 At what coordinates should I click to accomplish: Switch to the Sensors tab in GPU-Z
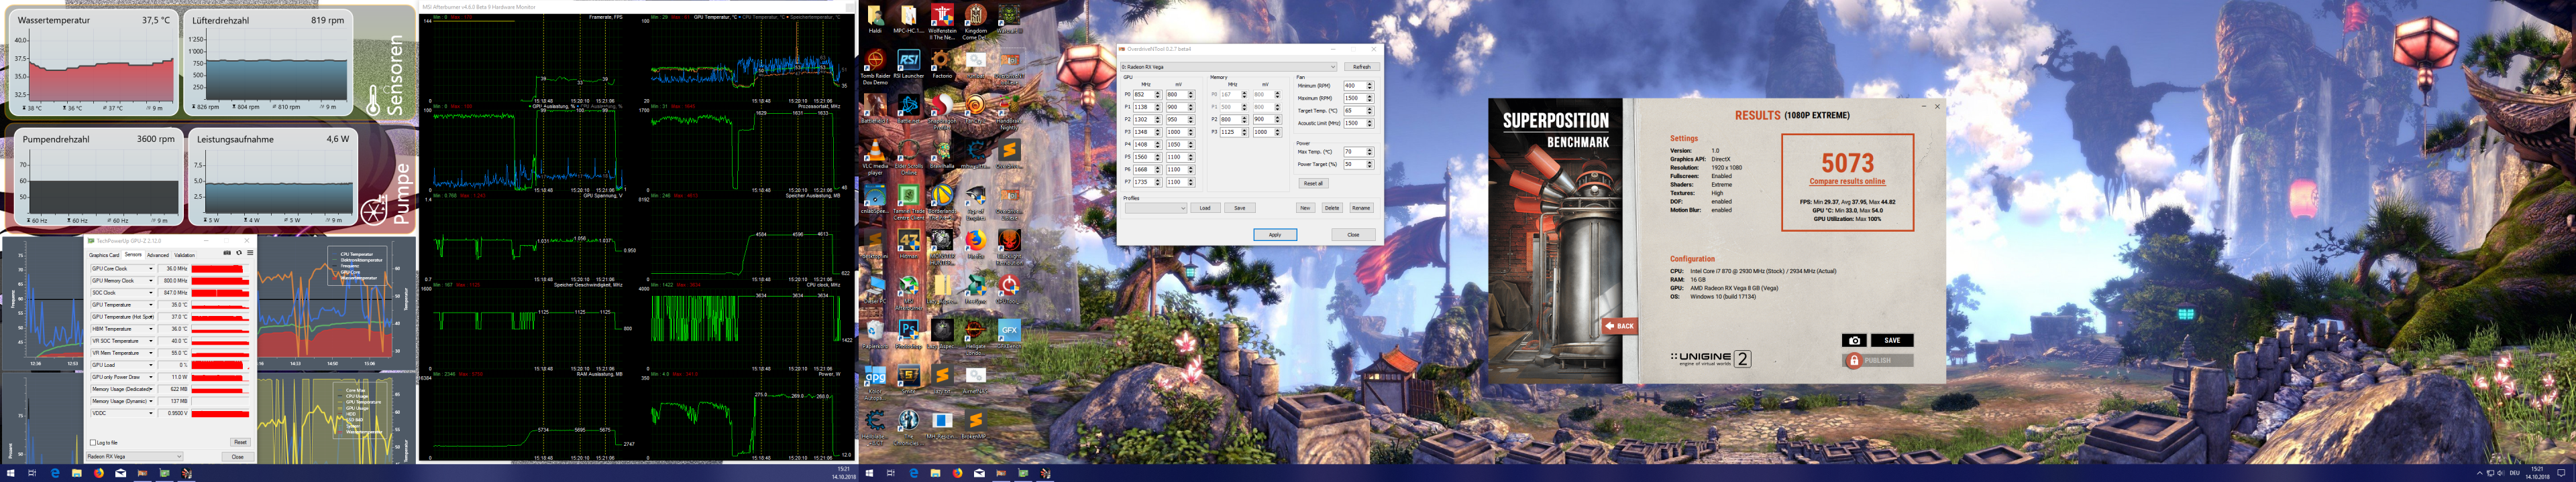pos(133,254)
